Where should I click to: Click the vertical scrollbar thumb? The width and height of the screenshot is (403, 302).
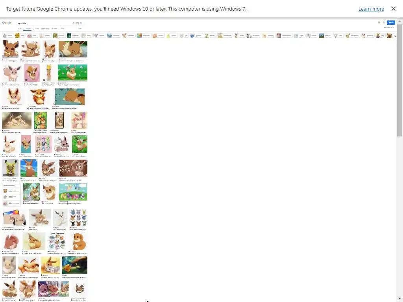(x=399, y=80)
